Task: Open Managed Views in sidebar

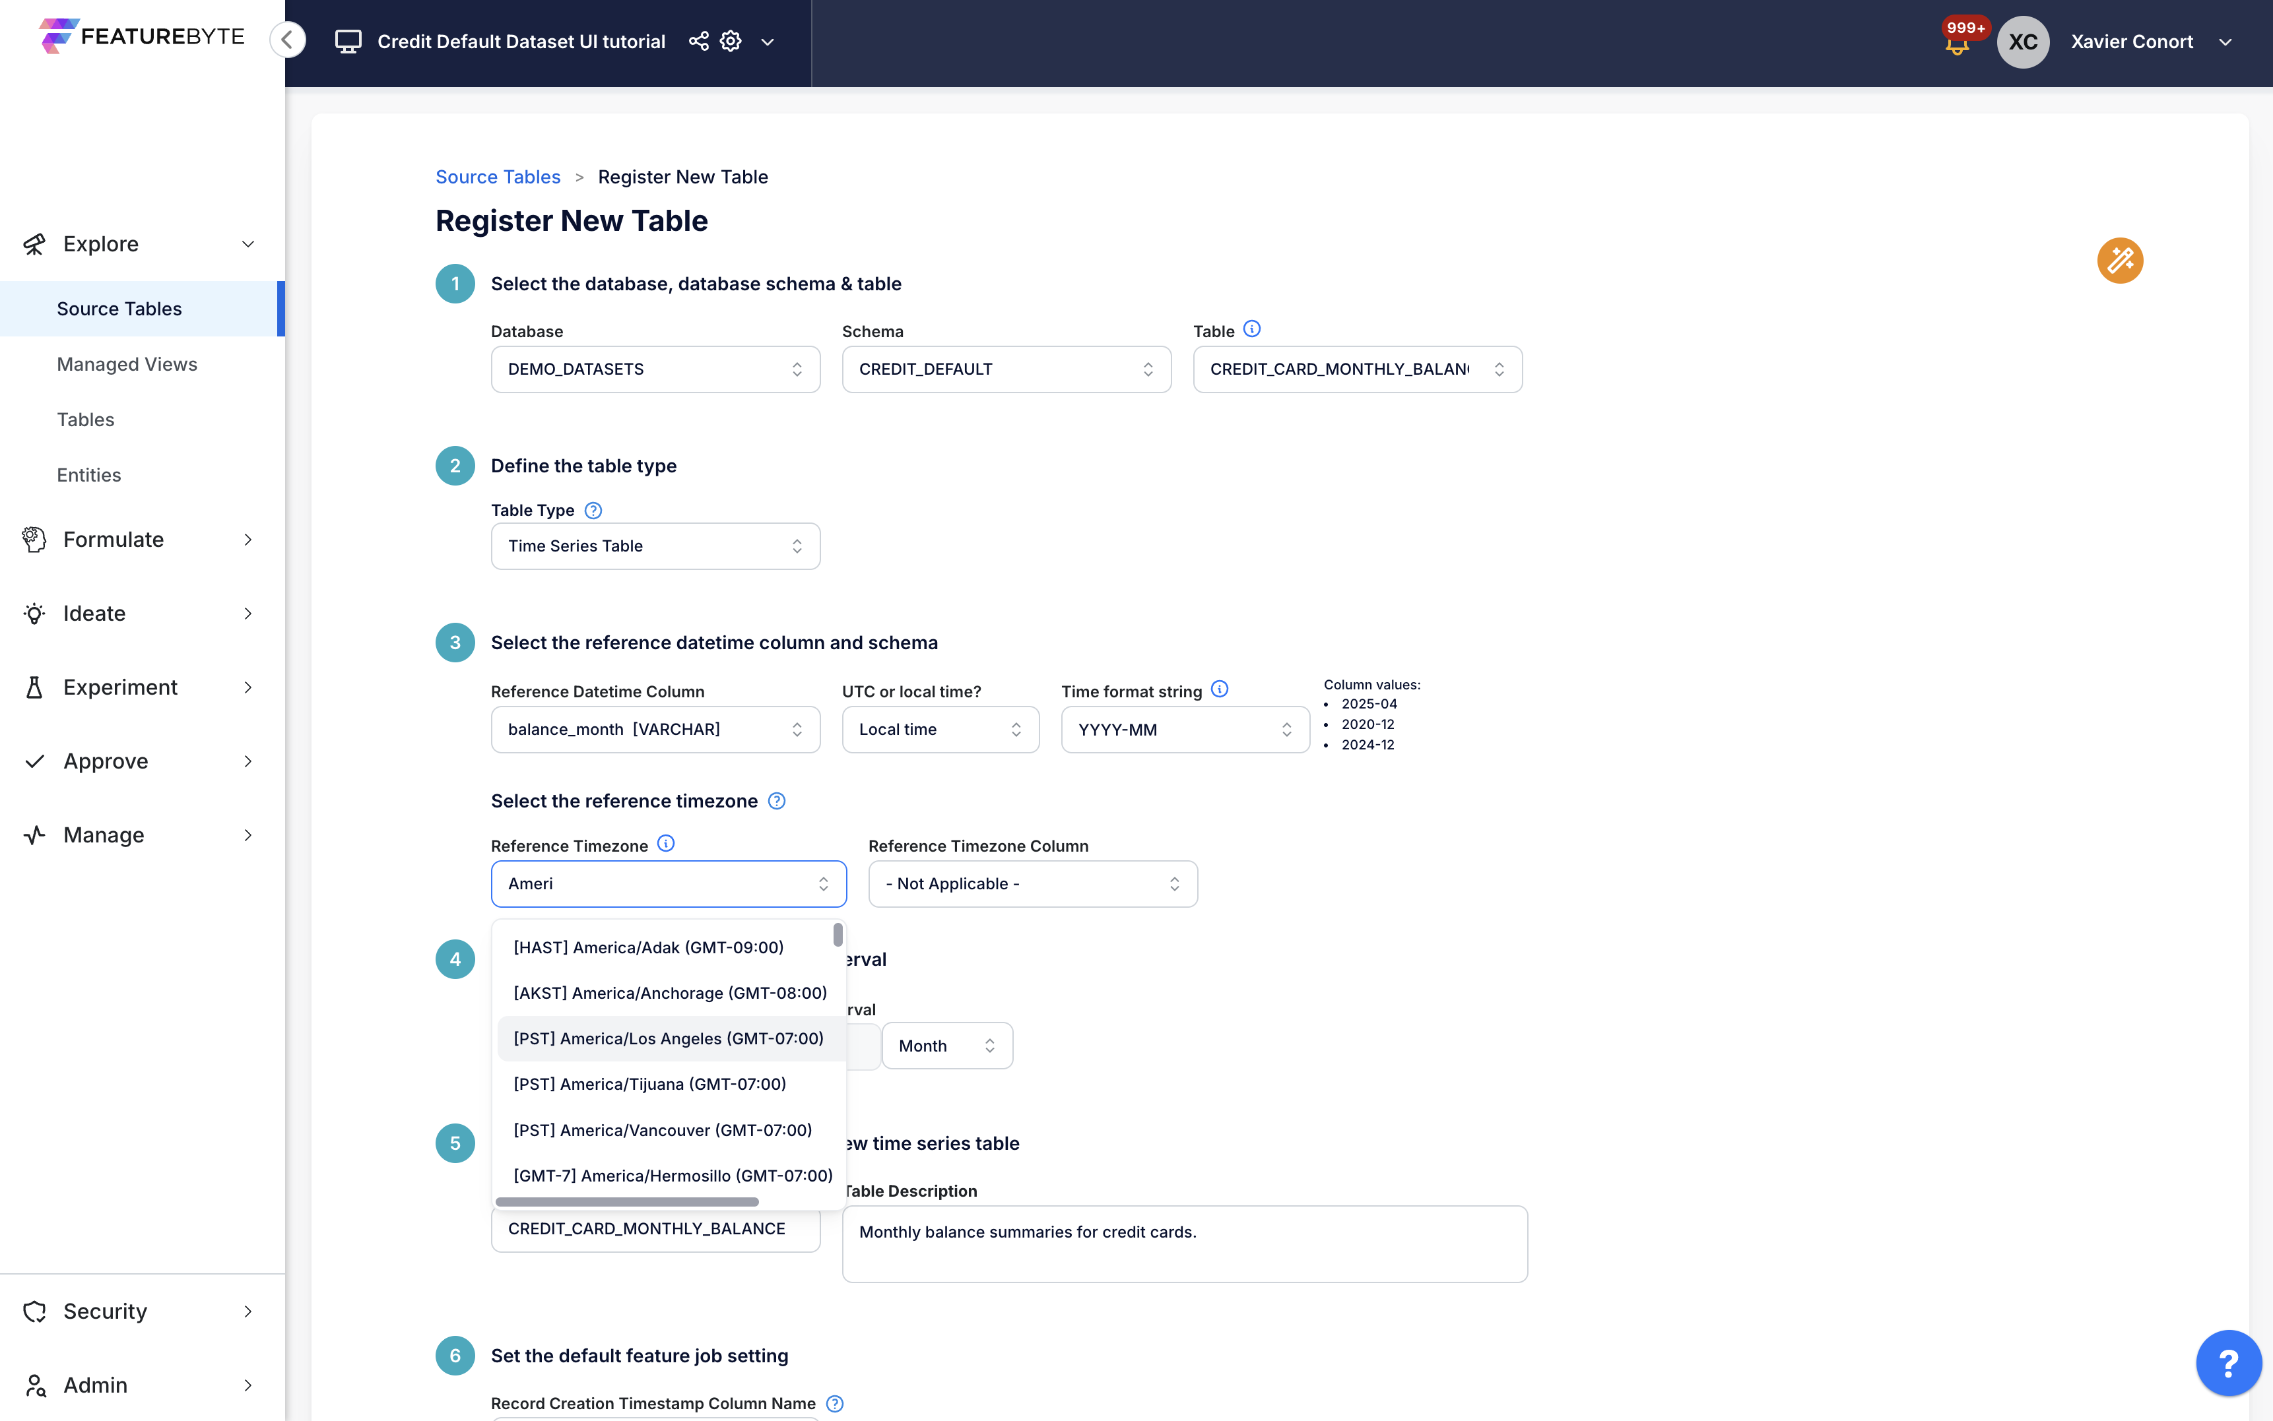Action: [x=127, y=363]
